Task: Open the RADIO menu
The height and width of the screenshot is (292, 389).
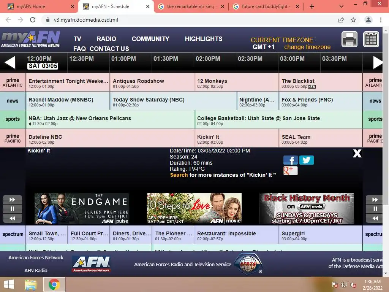Action: coord(106,39)
